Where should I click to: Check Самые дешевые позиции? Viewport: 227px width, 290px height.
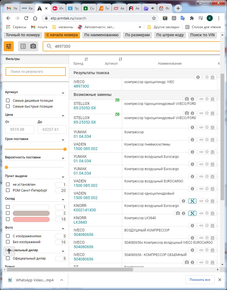[x=8, y=100]
